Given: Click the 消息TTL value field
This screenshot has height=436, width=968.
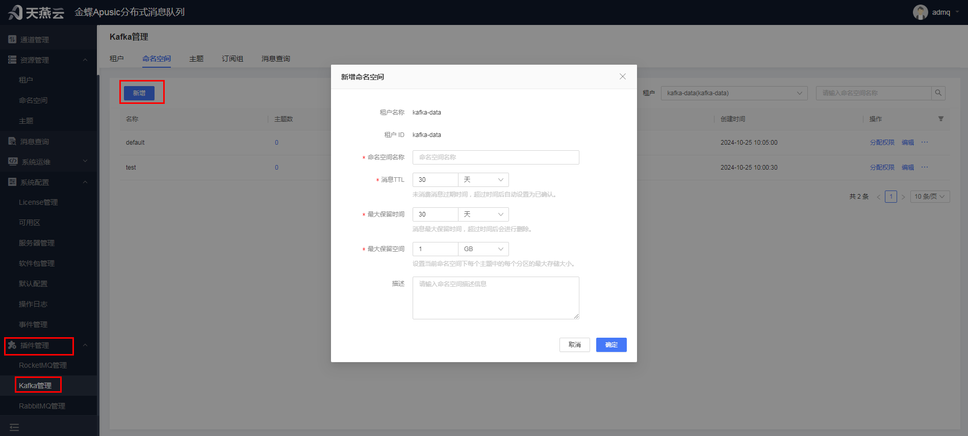Looking at the screenshot, I should pos(435,179).
